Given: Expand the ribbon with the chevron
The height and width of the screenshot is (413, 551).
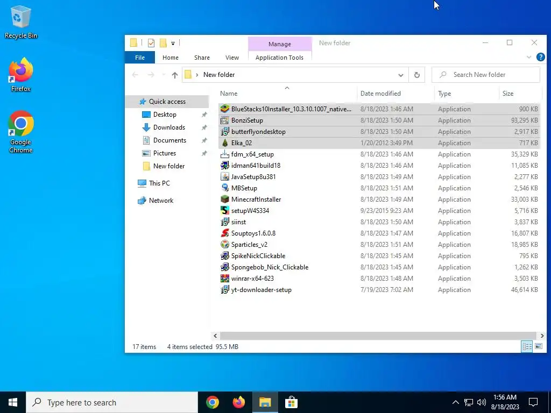Looking at the screenshot, I should click(x=529, y=57).
